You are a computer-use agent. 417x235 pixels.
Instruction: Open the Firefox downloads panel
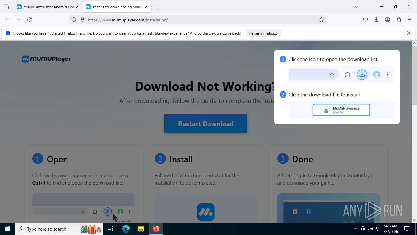tap(377, 20)
